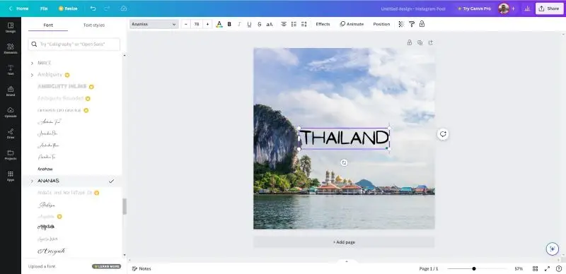Click the Undo arrow
Viewport: 566px width, 274px height.
coord(93,8)
